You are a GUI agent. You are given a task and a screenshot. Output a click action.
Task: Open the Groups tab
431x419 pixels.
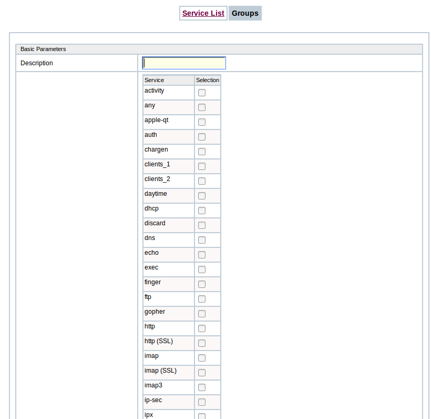[x=245, y=13]
